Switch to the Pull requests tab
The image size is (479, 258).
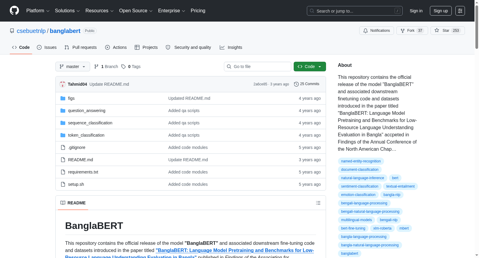click(x=81, y=47)
